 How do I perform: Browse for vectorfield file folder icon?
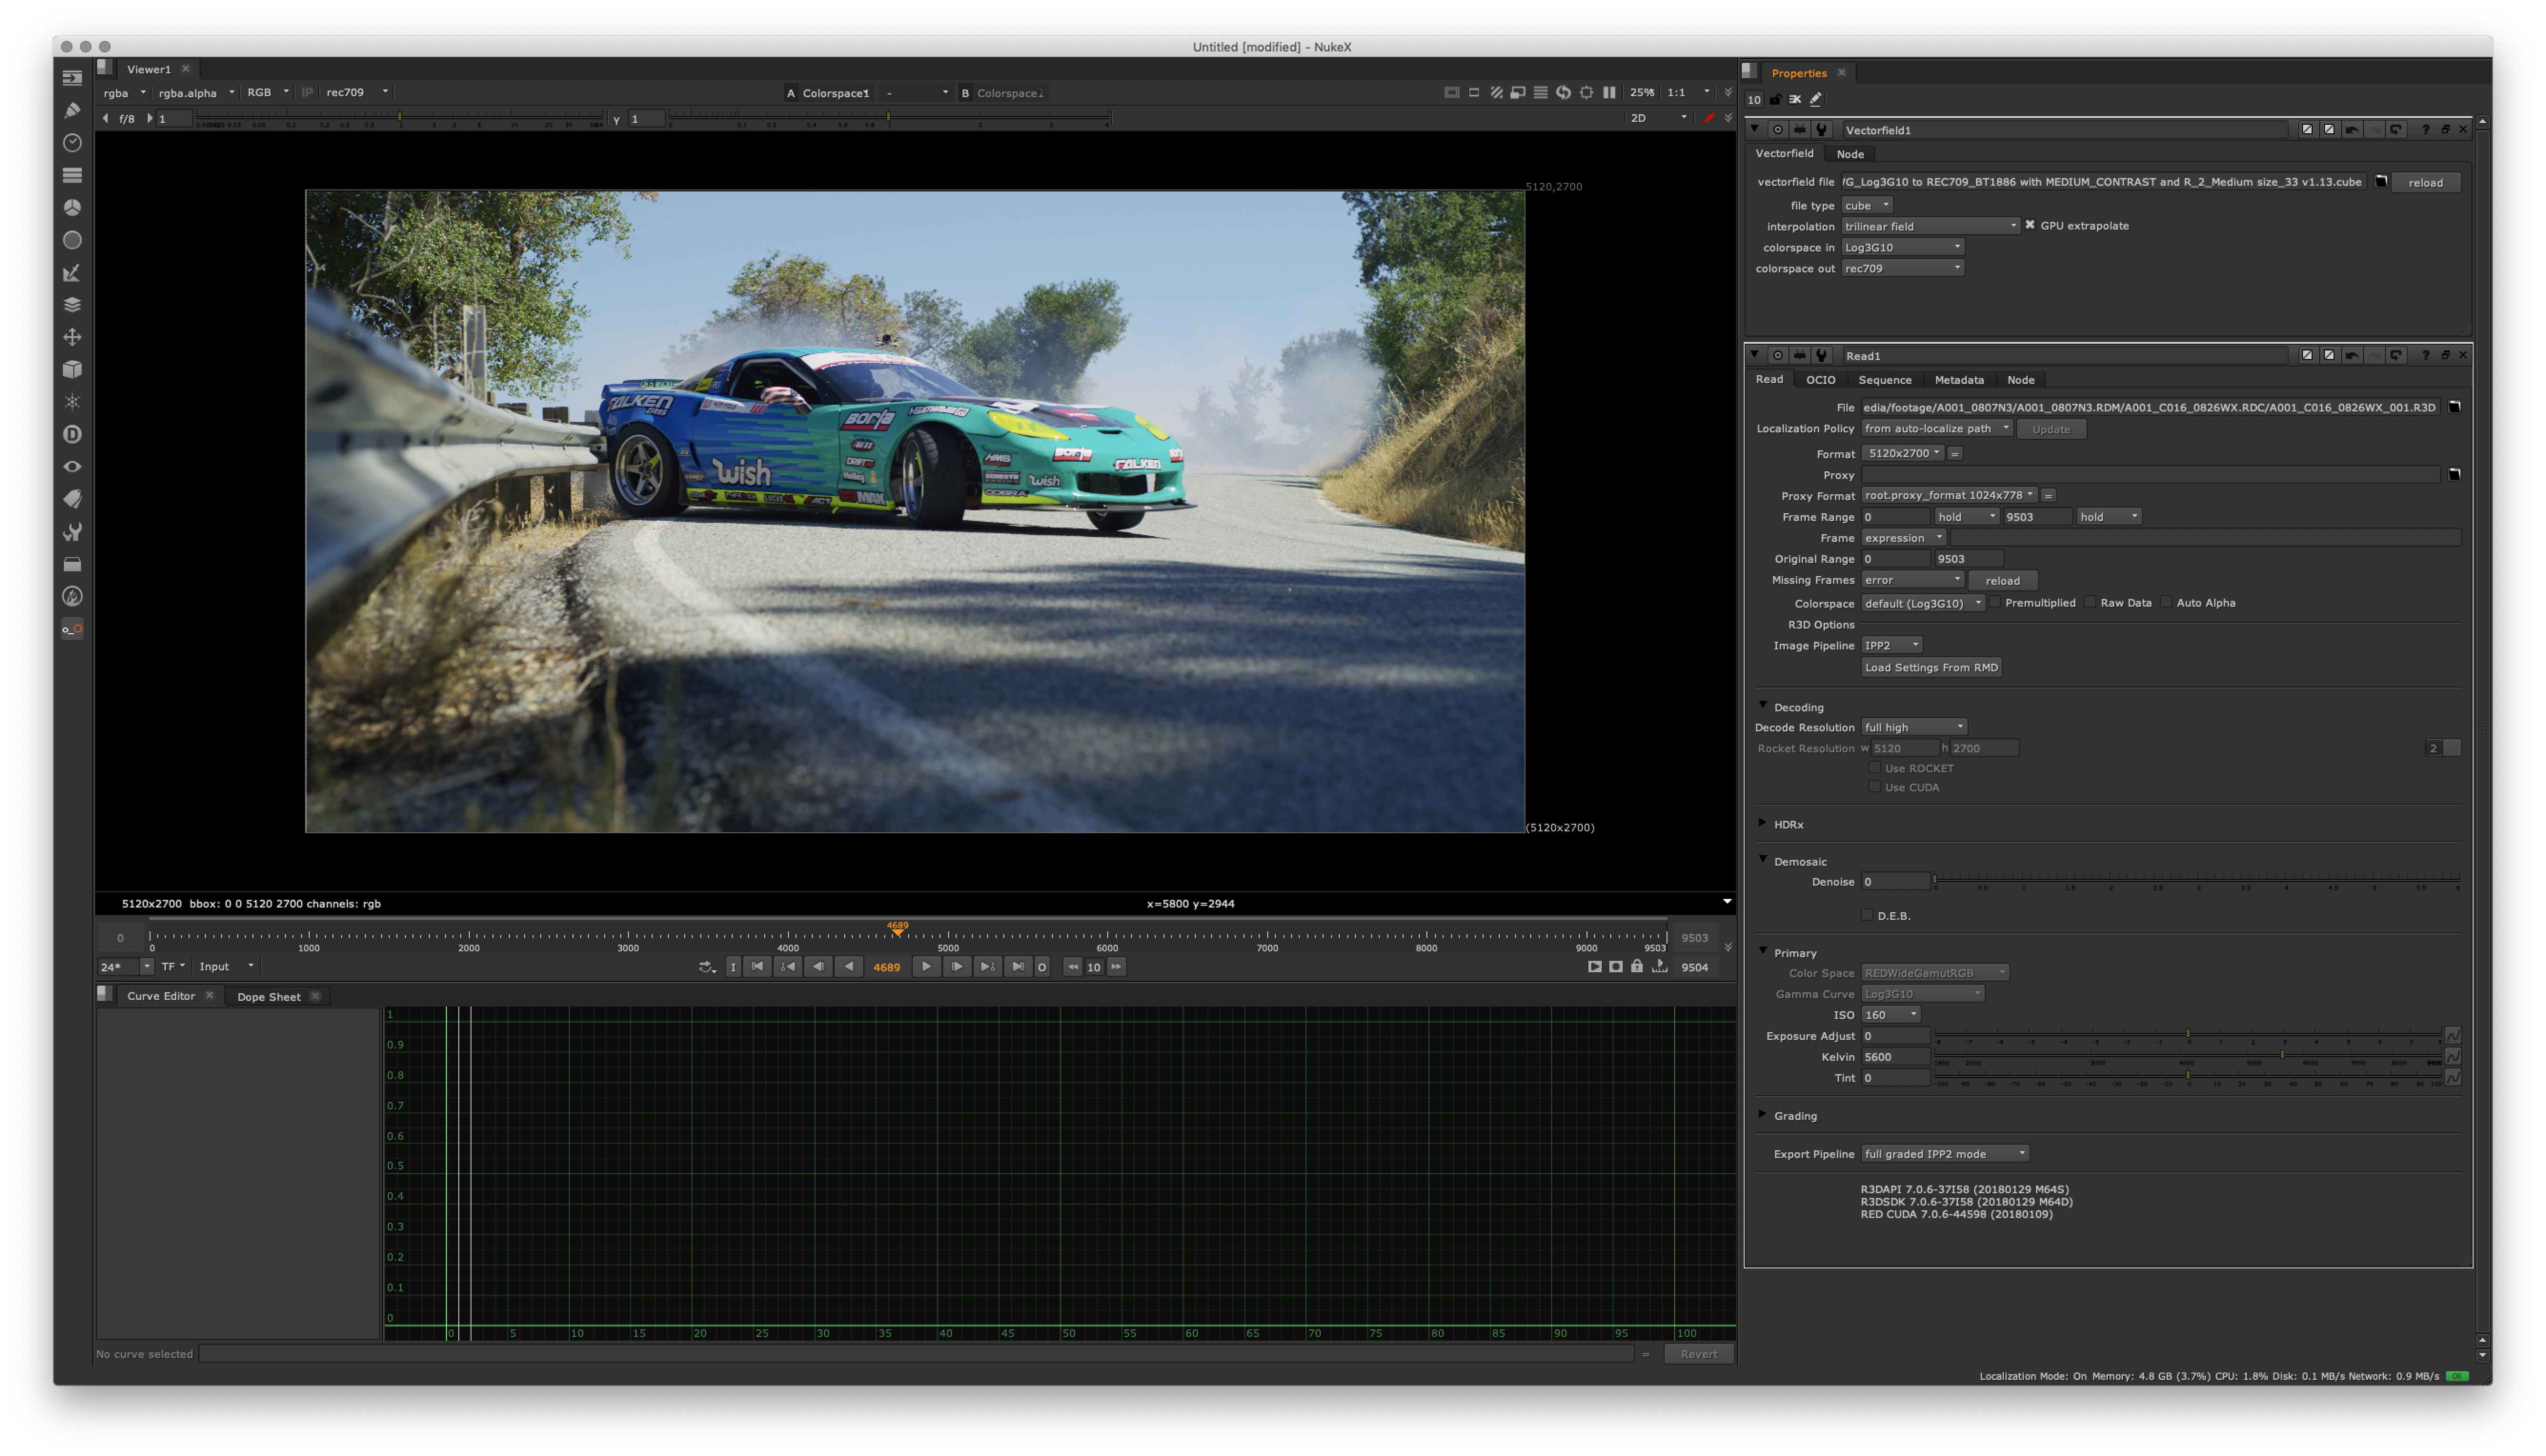[2381, 182]
